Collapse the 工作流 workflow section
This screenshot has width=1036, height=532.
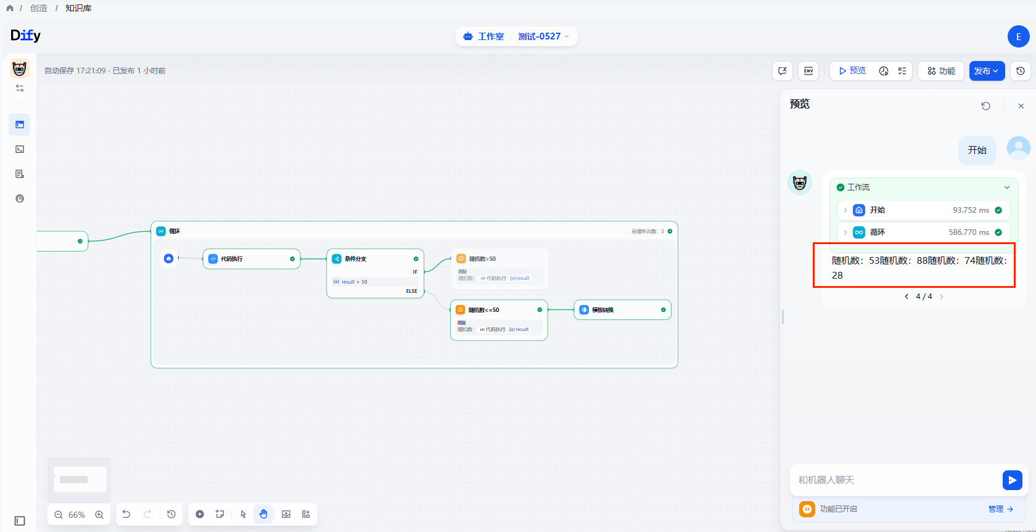pos(1007,187)
